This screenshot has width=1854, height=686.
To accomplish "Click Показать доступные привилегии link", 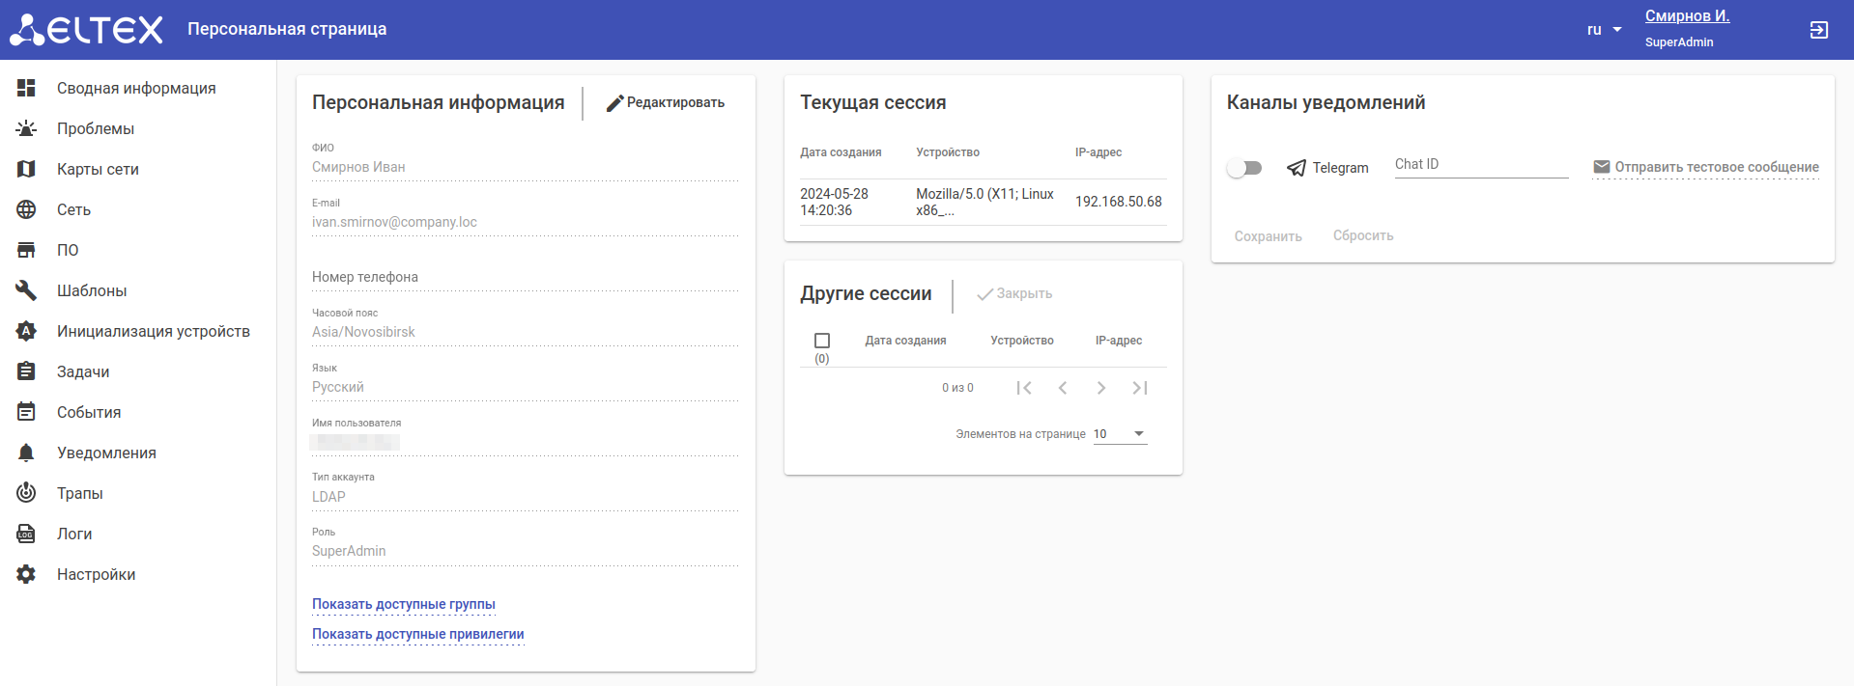I will (418, 634).
